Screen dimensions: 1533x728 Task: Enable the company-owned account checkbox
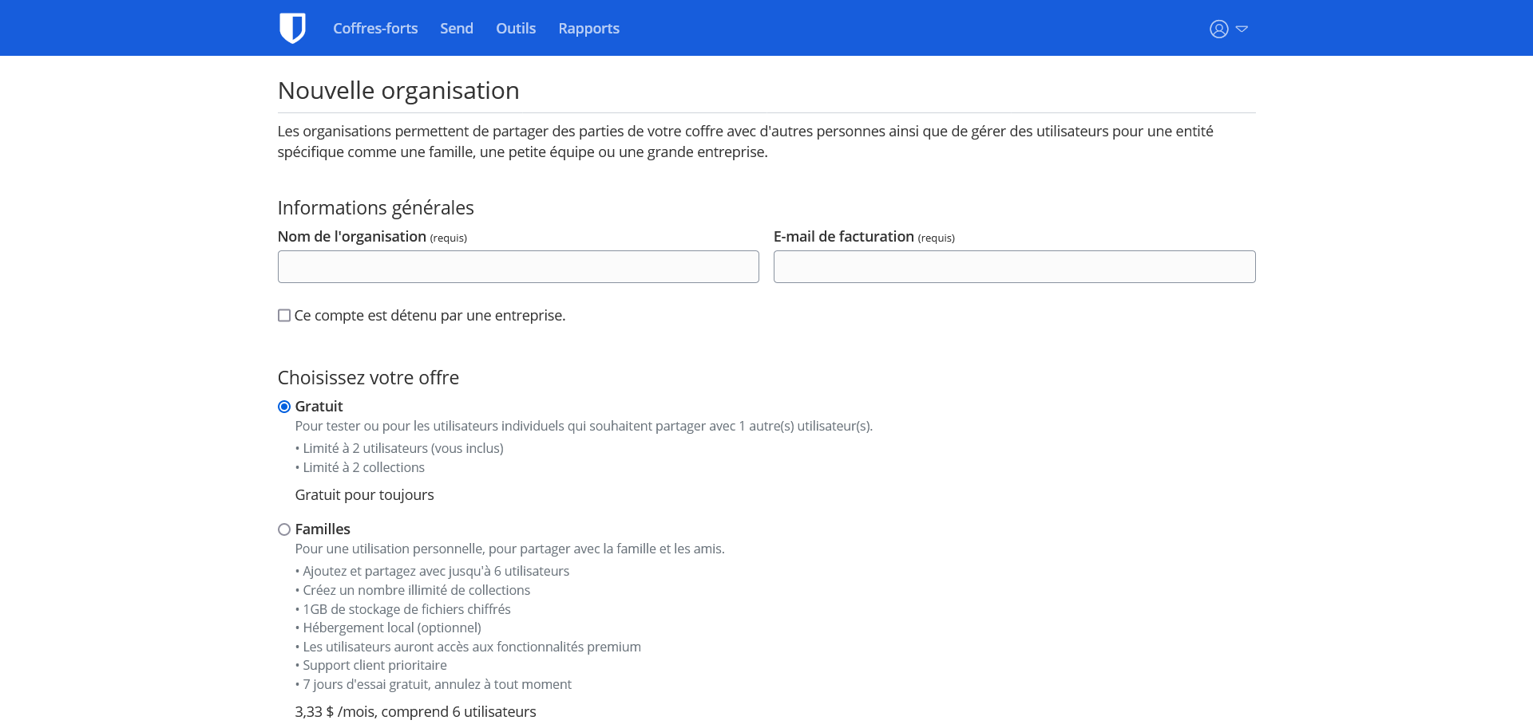[x=284, y=316]
